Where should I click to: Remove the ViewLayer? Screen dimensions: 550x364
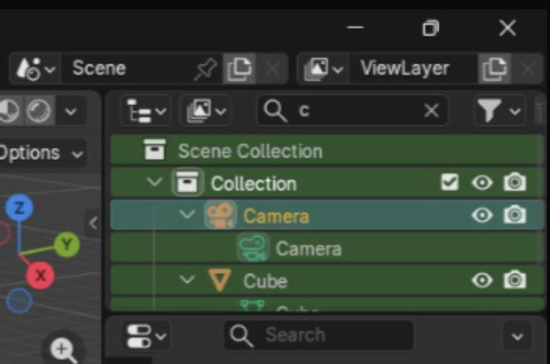coord(527,68)
